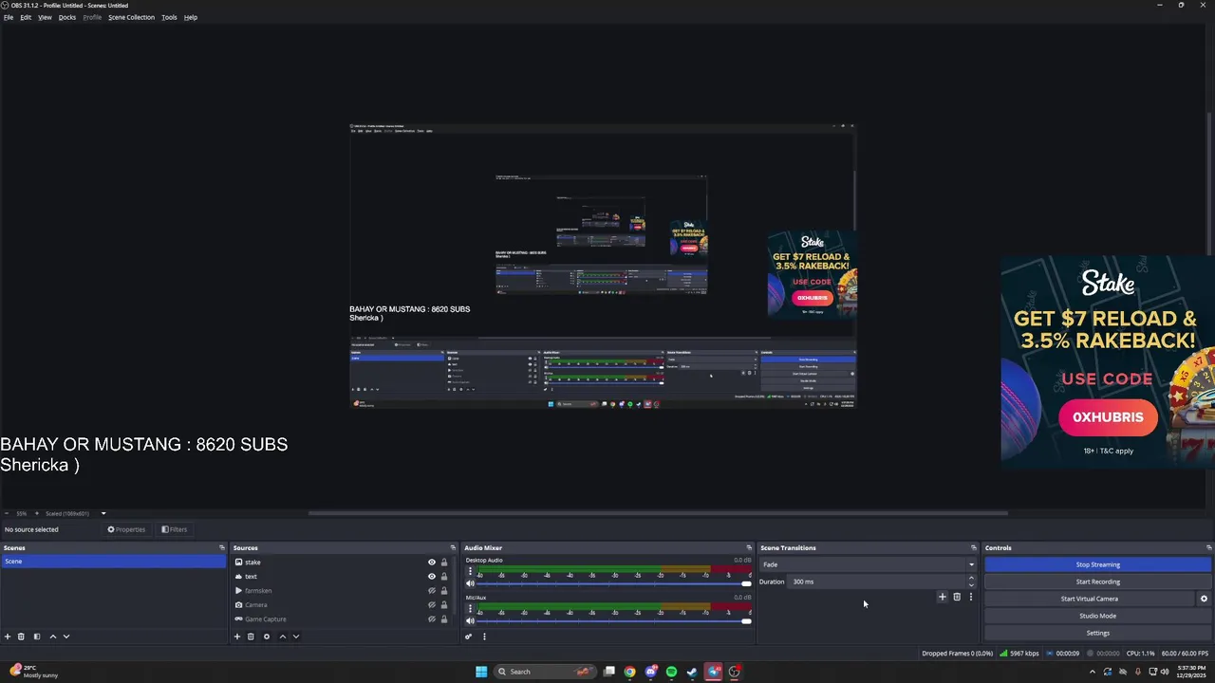The width and height of the screenshot is (1215, 683).
Task: Add a new source with plus icon
Action: [237, 637]
